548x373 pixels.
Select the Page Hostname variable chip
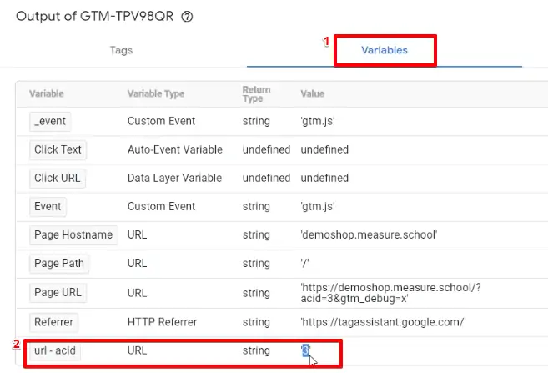[73, 235]
